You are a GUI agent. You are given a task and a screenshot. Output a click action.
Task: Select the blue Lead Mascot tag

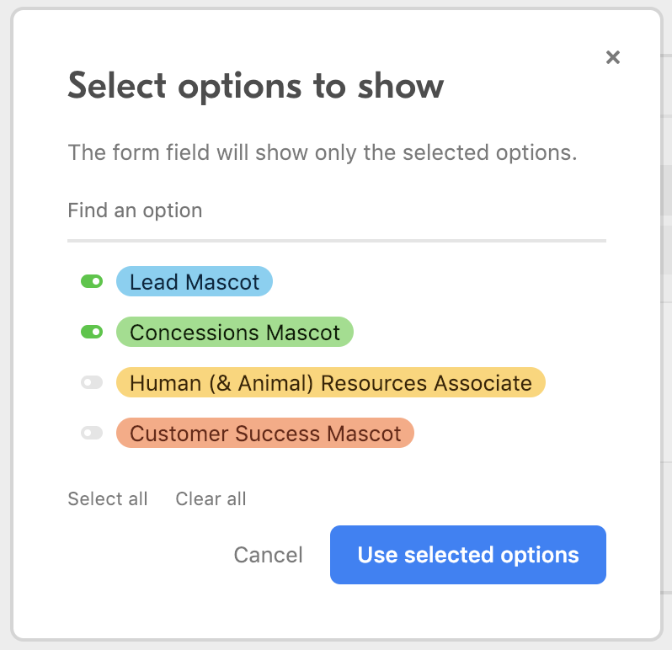(195, 281)
